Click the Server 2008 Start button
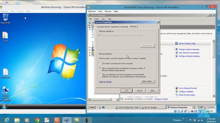Screen dimensions: 220x123 pos(92,107)
